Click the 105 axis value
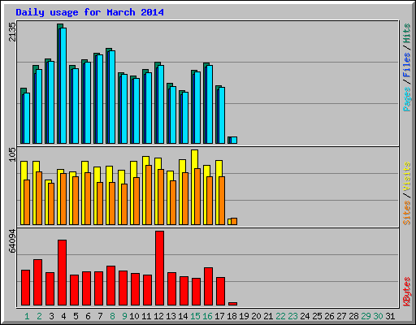This screenshot has height=325, width=416. pyautogui.click(x=12, y=155)
